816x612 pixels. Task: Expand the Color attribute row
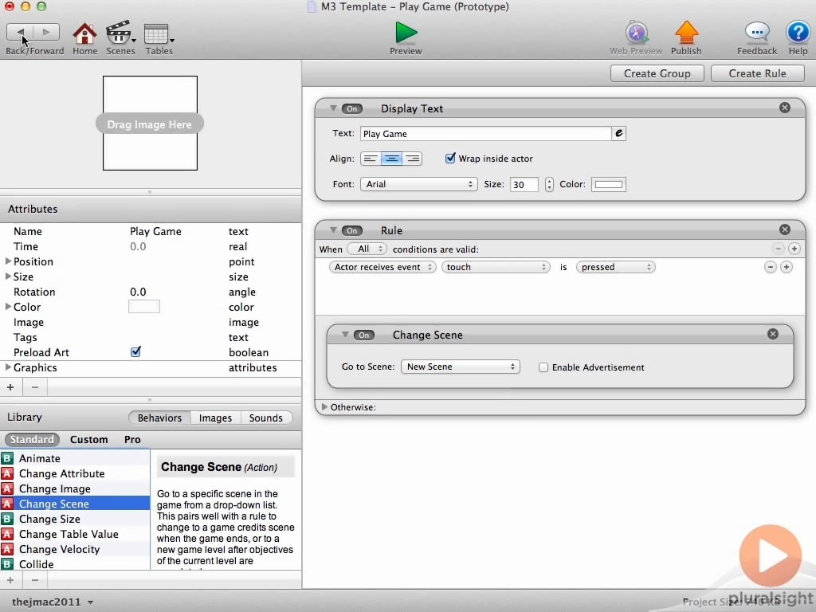(x=8, y=307)
